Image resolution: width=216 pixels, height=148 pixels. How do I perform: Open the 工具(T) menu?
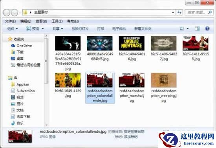57,21
